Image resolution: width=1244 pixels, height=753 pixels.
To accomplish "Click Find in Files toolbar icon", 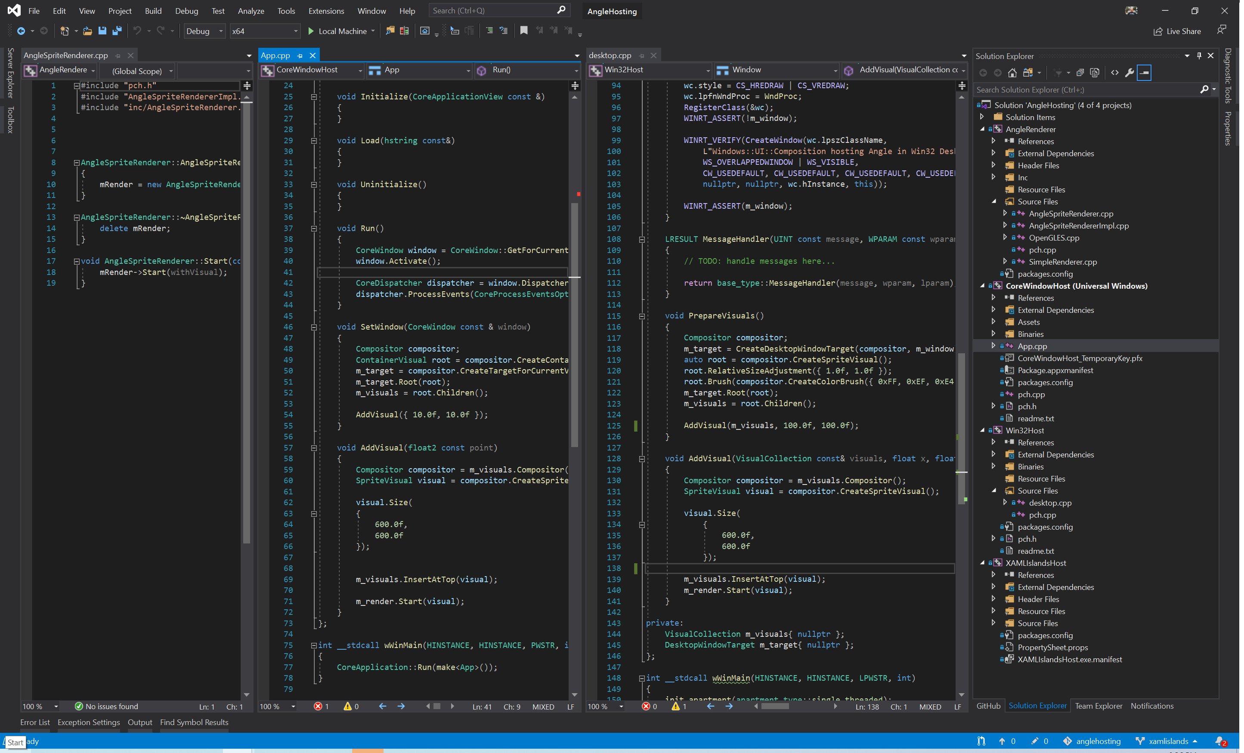I will (x=390, y=31).
